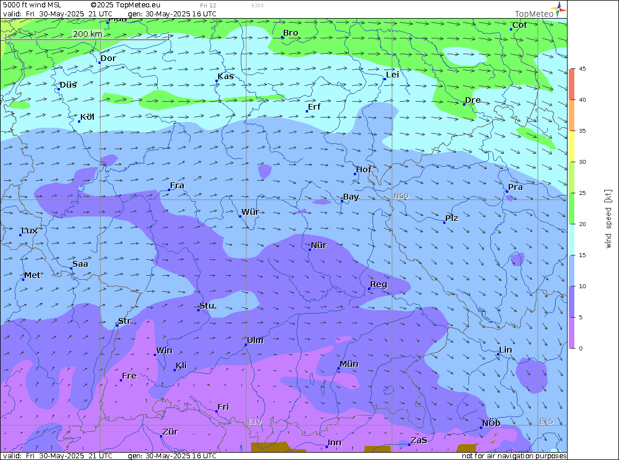Viewport: 619px width, 460px height.
Task: Select the 20 kt green legend band
Action: (572, 209)
